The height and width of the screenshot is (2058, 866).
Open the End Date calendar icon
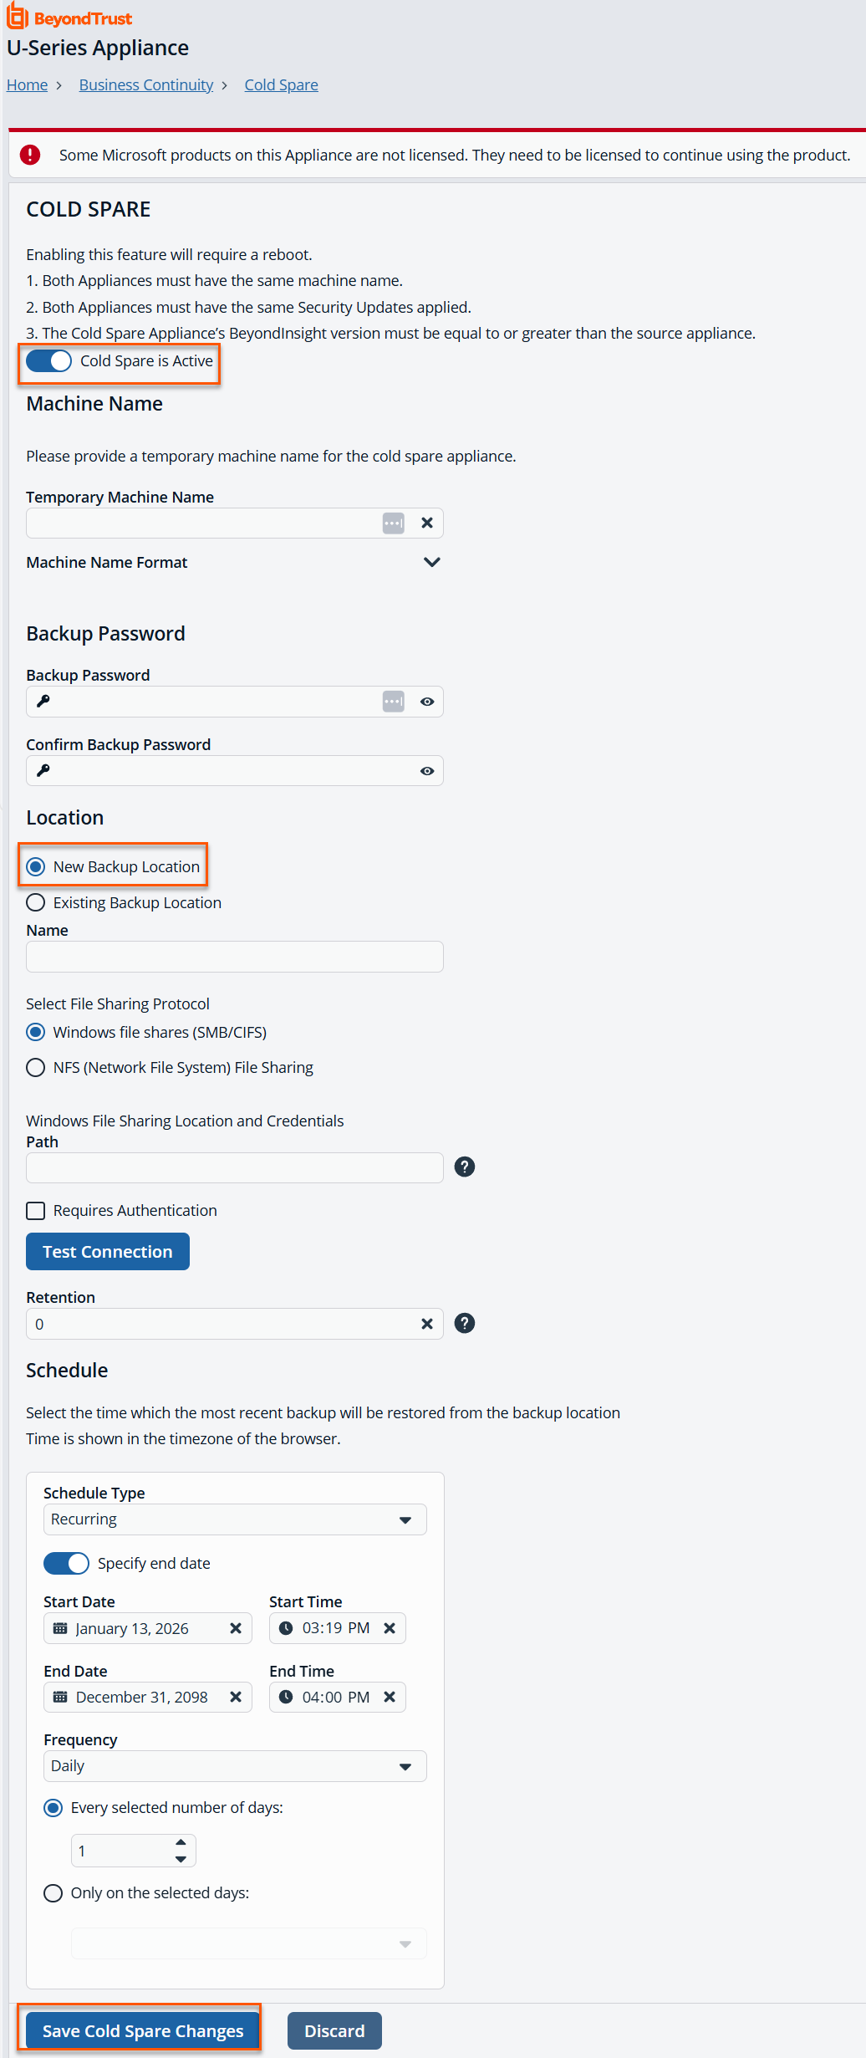pyautogui.click(x=60, y=1697)
